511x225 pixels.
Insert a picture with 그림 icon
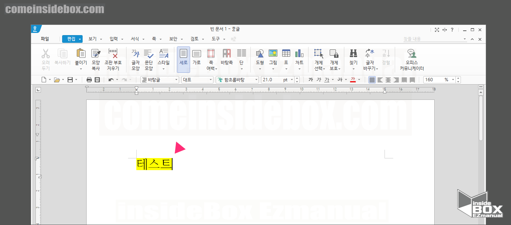pyautogui.click(x=273, y=54)
